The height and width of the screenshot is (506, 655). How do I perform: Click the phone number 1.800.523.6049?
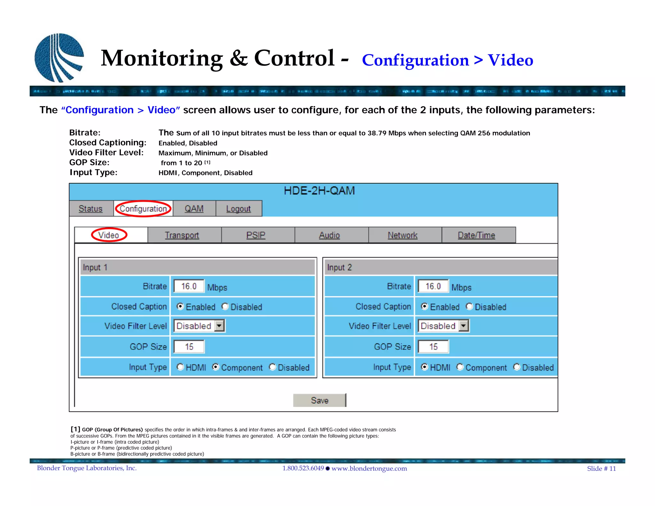303,468
